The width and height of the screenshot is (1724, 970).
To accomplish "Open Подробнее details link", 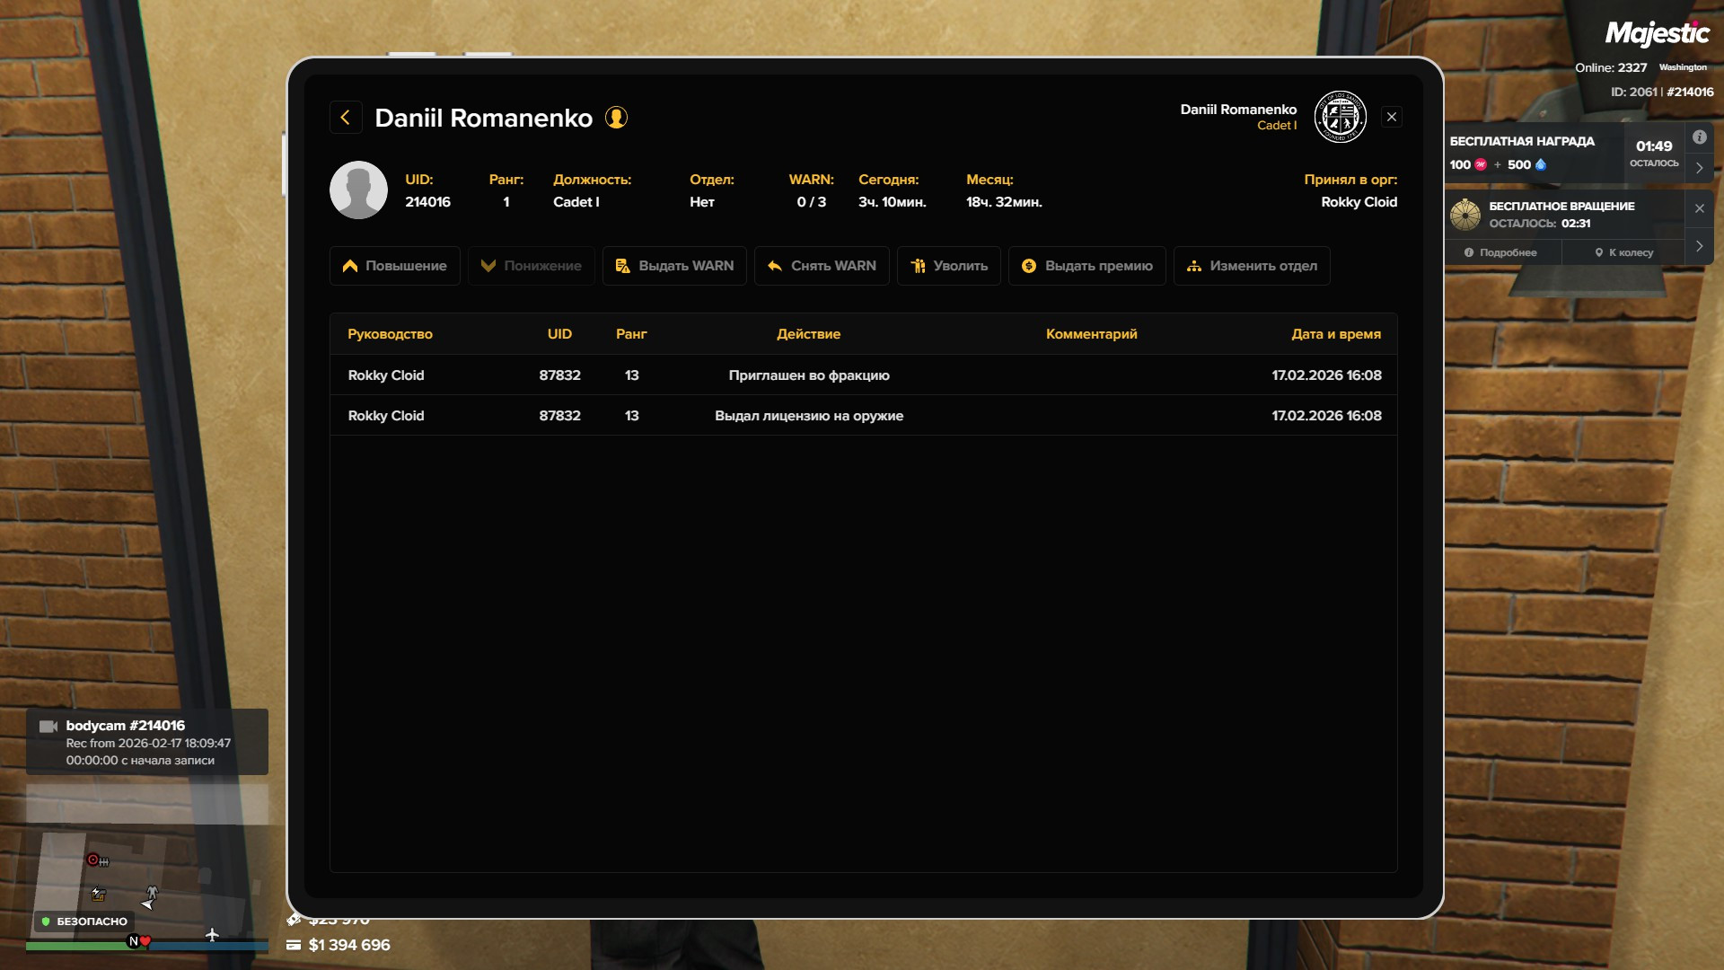I will click(1500, 253).
